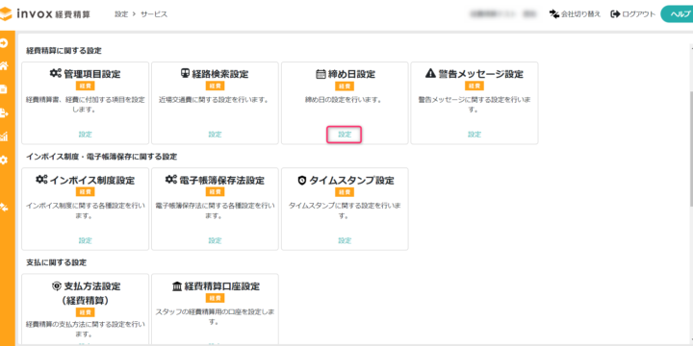
Task: Click the bank icon on 経費精算口座設定 card
Action: tap(177, 286)
